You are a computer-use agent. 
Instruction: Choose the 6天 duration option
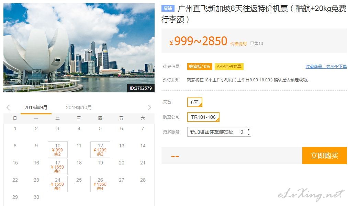[195, 102]
